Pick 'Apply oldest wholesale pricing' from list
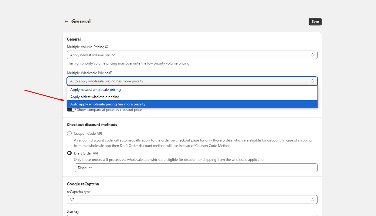The width and height of the screenshot is (376, 216). [x=95, y=97]
